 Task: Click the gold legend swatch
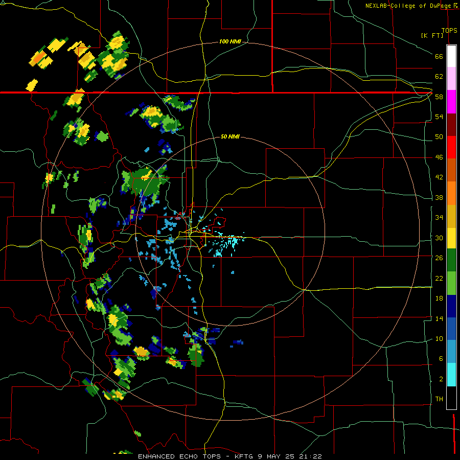451,216
